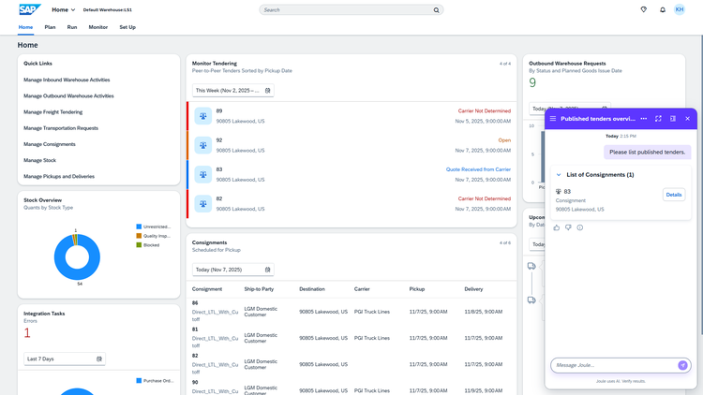Give thumbs down to Joule response
703x395 pixels.
(x=568, y=227)
